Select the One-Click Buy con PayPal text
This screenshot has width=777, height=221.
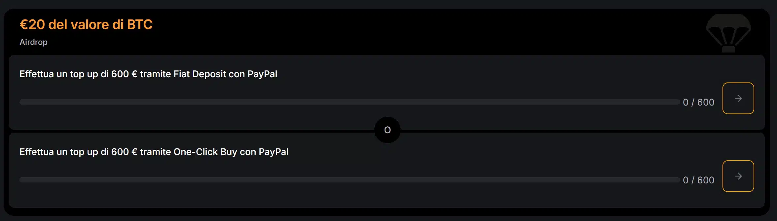154,152
